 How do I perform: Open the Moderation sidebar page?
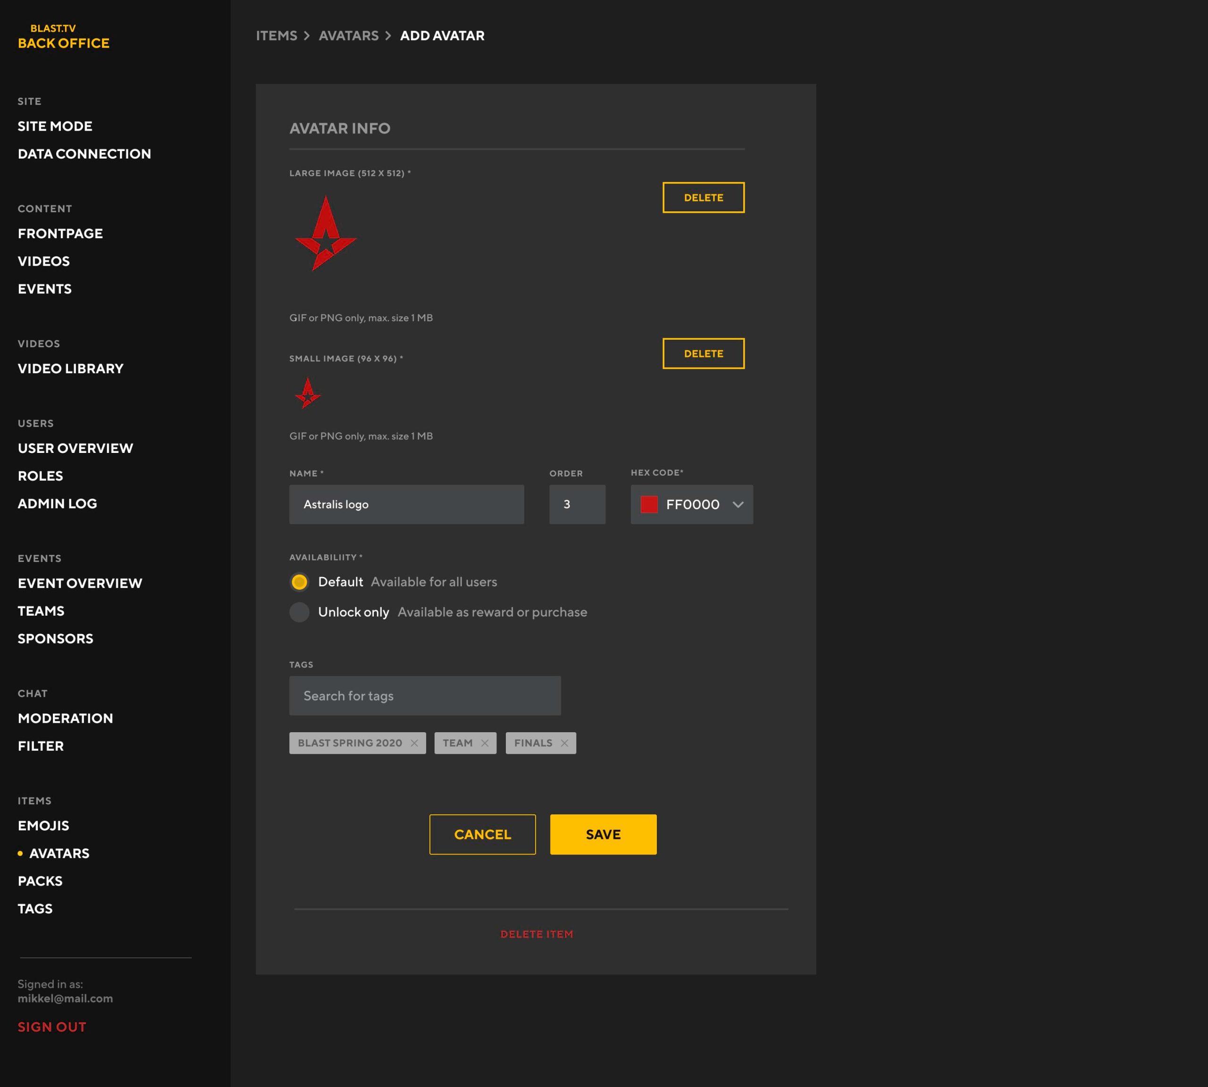(x=65, y=719)
